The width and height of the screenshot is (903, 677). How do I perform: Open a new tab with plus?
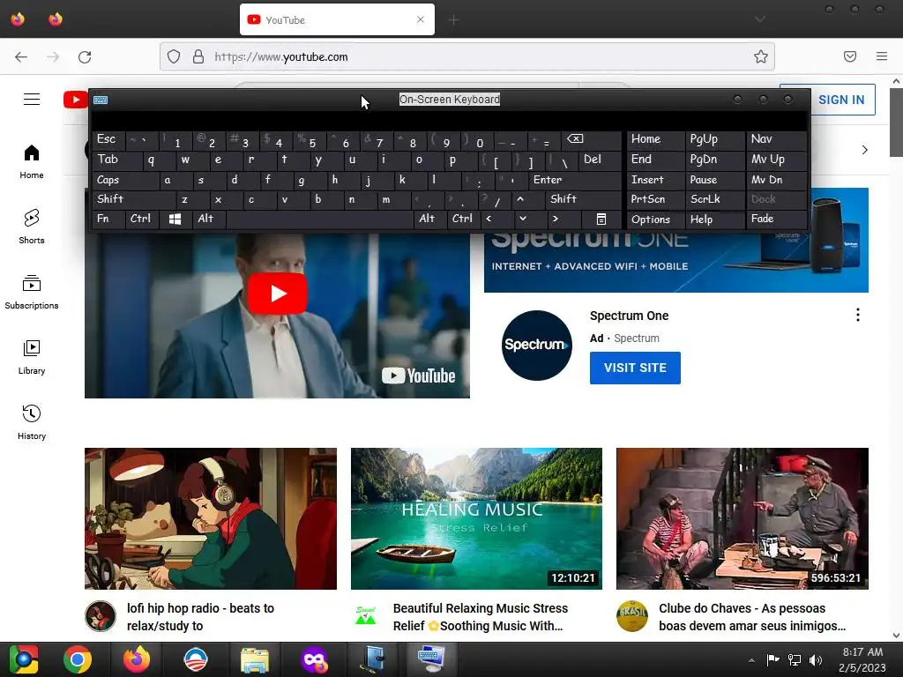[x=454, y=20]
